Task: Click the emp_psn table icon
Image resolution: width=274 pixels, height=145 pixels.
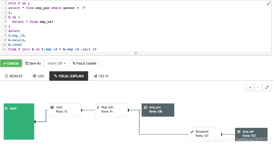Action: (x=145, y=107)
